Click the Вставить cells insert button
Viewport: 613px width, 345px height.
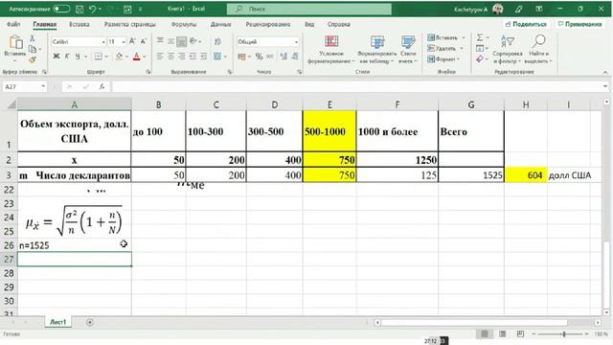(x=445, y=38)
